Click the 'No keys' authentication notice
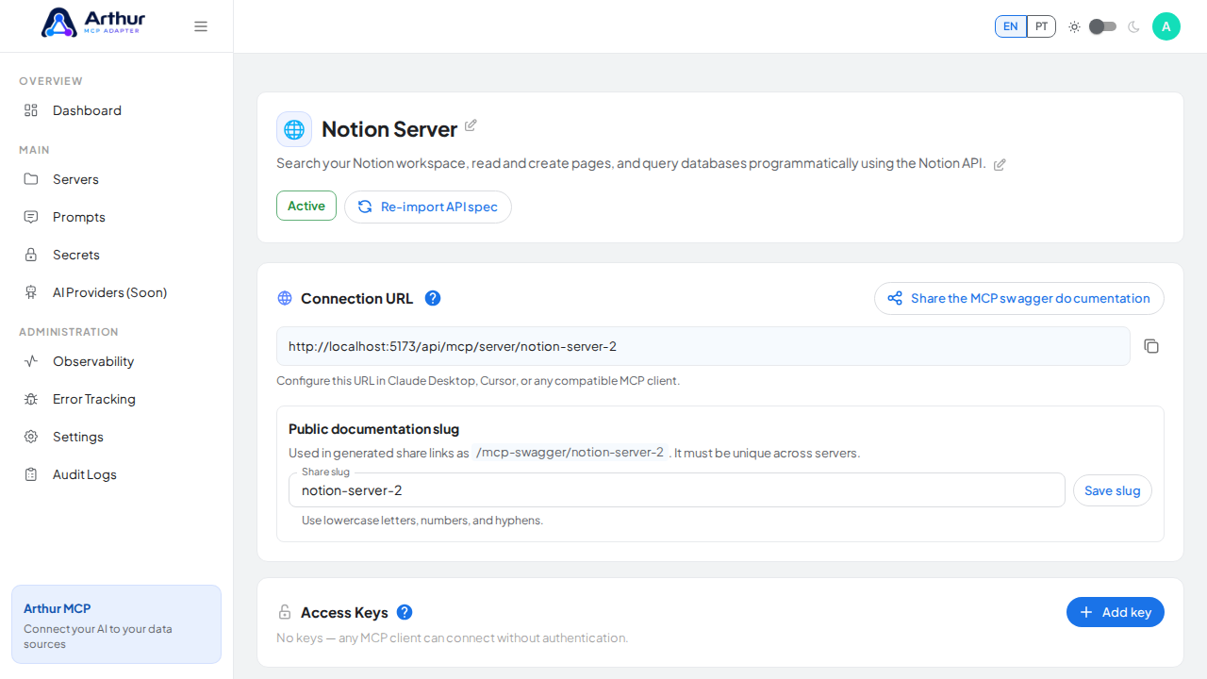Viewport: 1207px width, 679px height. coord(452,638)
